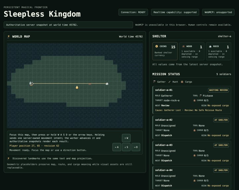Viewport: 239px width, 190px height.
Task: Click the cargo icon on soldier-a-02
Action: click(194, 130)
